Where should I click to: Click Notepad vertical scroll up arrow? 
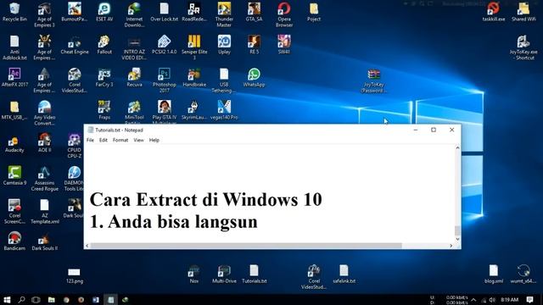click(457, 148)
